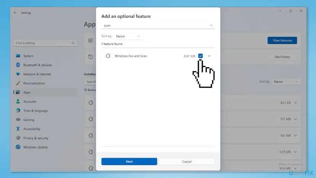Click the Next button

tap(129, 162)
